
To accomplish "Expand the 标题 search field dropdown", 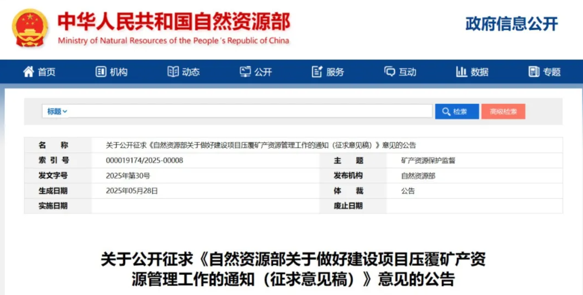I will 57,111.
